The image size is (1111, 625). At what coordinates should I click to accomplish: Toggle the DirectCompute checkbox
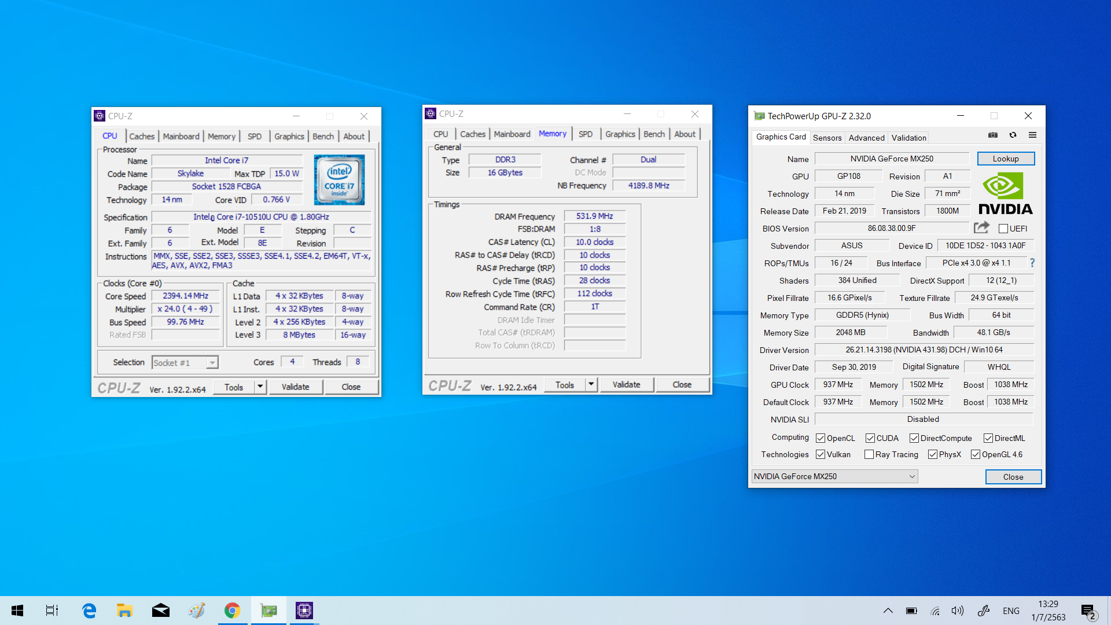coord(914,438)
